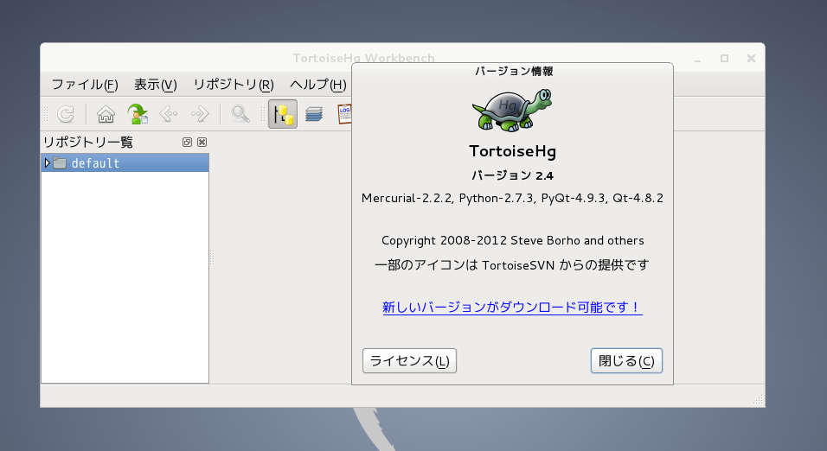Screen dimensions: 827x451
Task: Click the window resize grip in status bar
Action: (758, 400)
